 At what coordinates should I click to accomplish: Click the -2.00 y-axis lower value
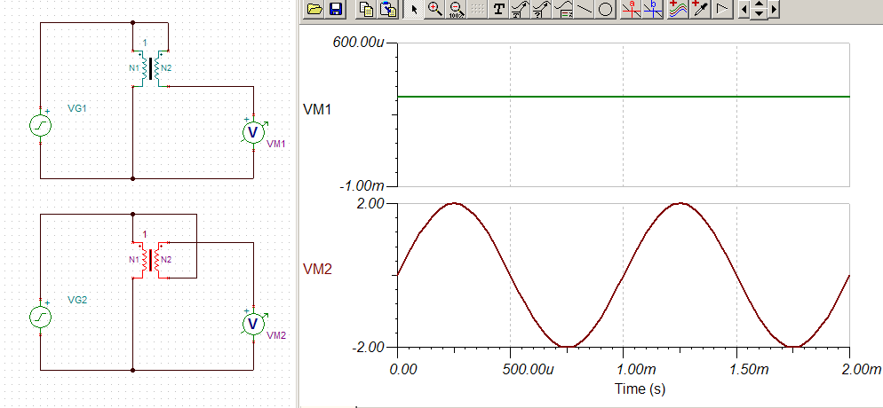point(369,348)
